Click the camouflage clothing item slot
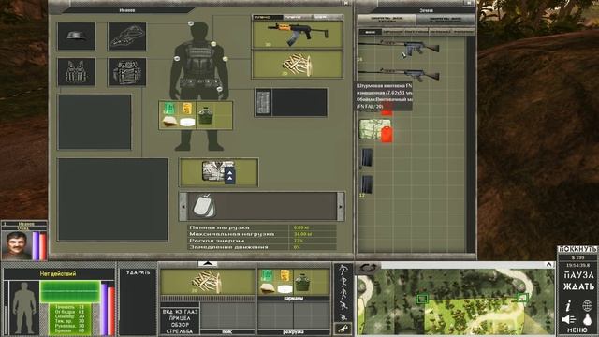The height and width of the screenshot is (337, 599). (x=219, y=172)
